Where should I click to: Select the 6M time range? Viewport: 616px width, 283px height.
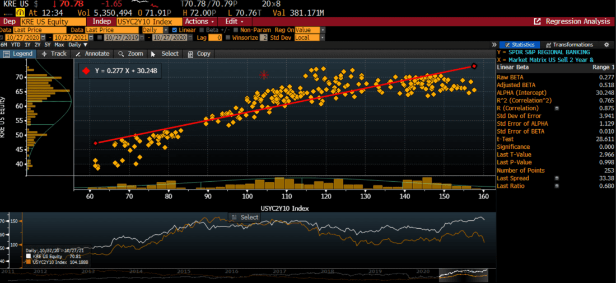4,45
